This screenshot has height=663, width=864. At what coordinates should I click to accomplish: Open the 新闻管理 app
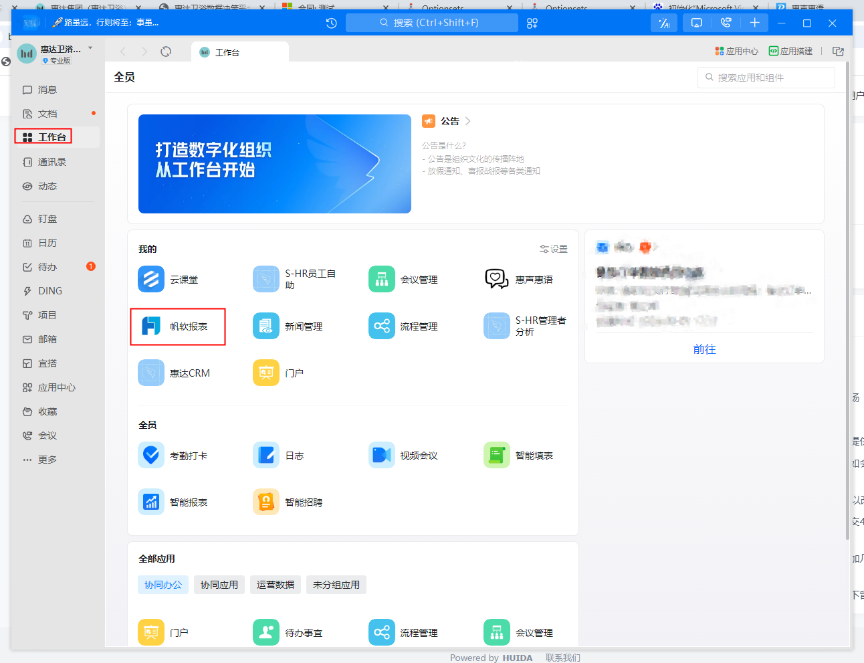click(266, 326)
